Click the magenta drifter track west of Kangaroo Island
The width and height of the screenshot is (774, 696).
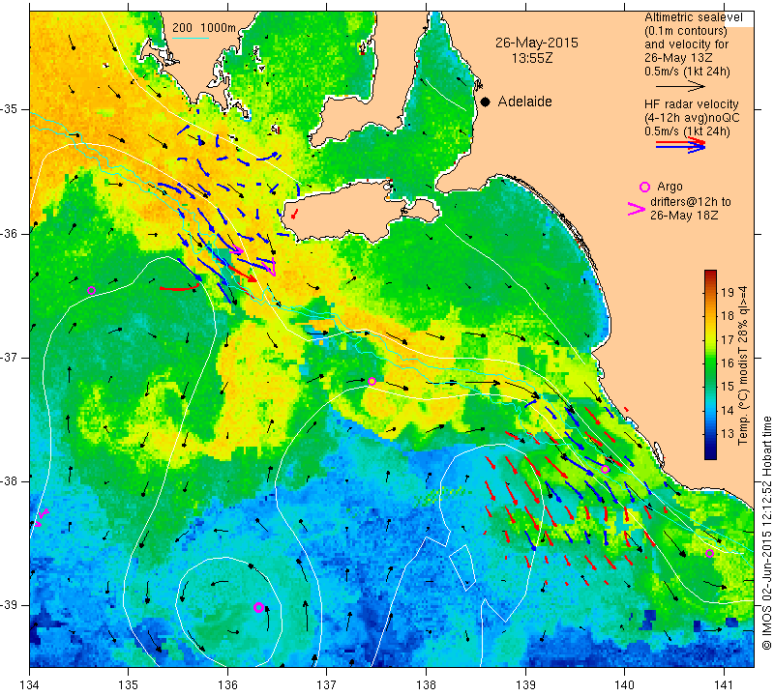pos(270,267)
